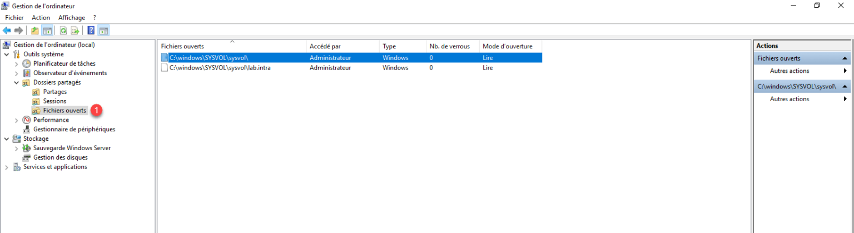Image resolution: width=854 pixels, height=233 pixels.
Task: Select Sessions under Dossiers partagés
Action: point(54,101)
